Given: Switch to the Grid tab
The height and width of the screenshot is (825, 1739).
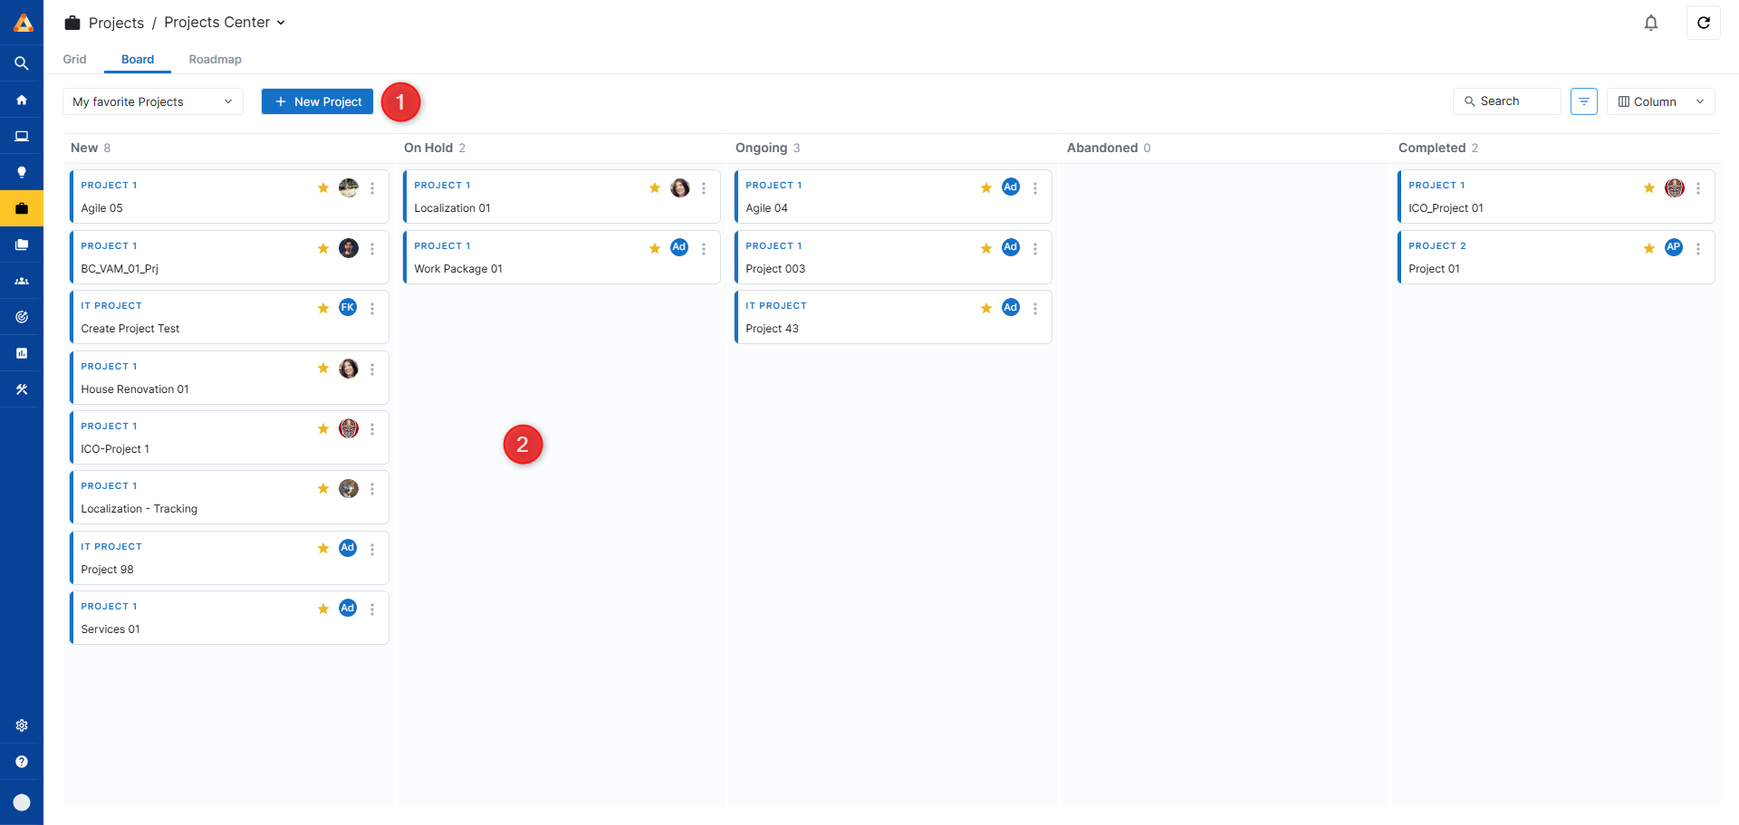Looking at the screenshot, I should click(x=74, y=60).
